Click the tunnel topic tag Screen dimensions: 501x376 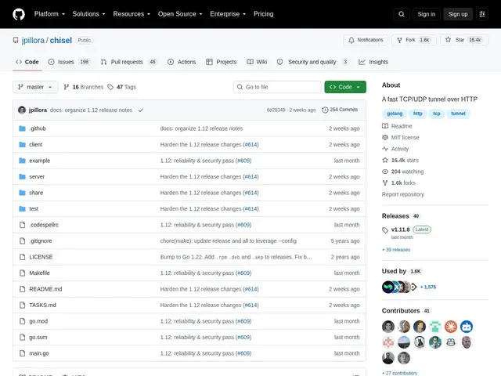tap(458, 114)
